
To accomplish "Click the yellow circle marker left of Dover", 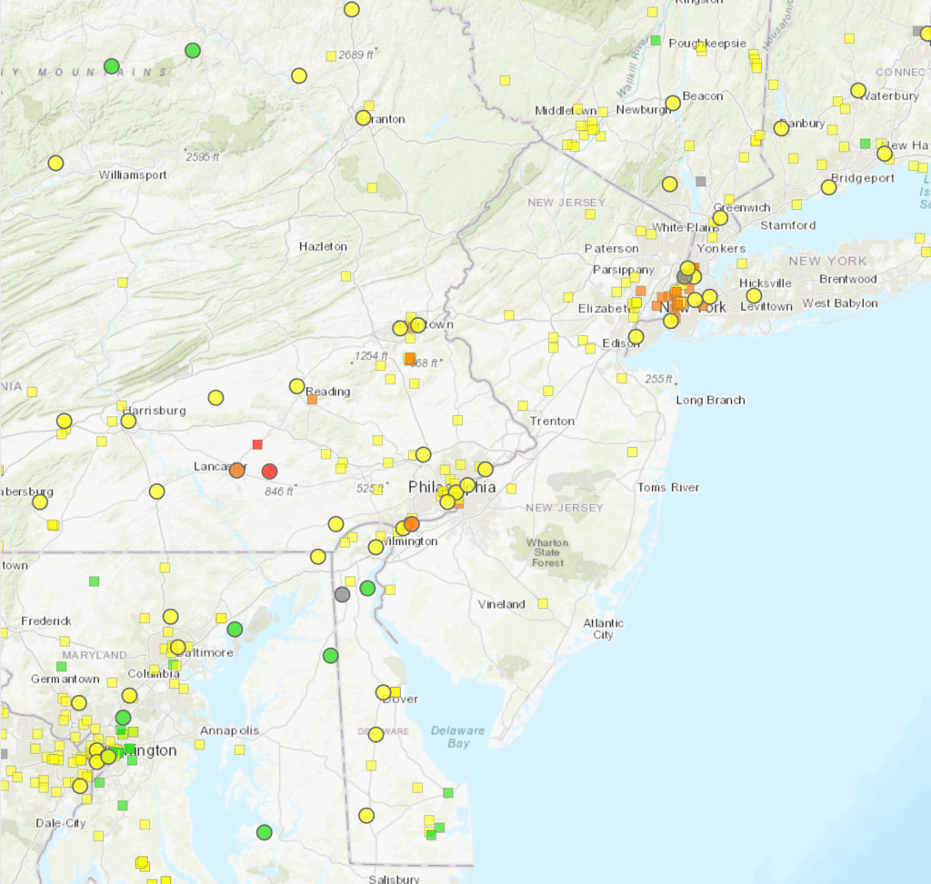I will (383, 692).
